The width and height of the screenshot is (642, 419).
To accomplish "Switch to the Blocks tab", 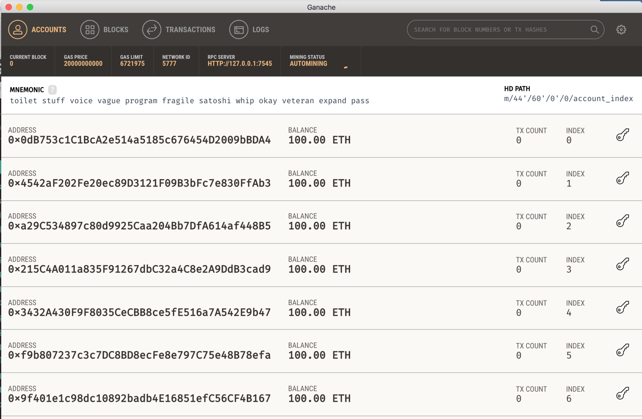I will (105, 30).
